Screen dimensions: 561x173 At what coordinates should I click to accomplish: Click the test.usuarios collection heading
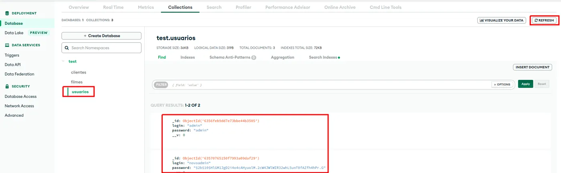coord(176,38)
